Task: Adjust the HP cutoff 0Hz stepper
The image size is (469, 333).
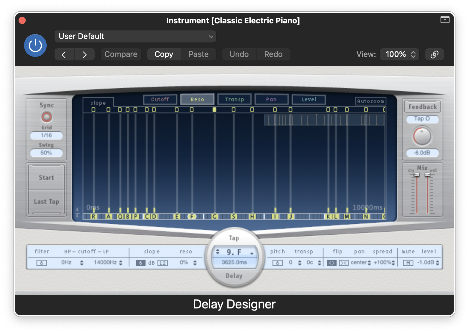Action: coord(81,263)
